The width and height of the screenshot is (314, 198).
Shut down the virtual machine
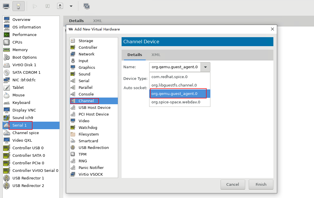click(x=60, y=6)
